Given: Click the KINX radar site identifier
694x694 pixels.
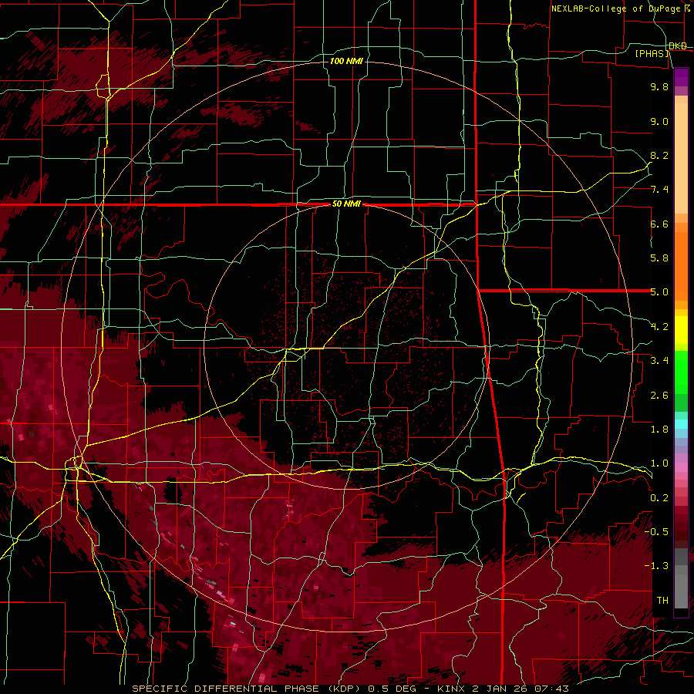Looking at the screenshot, I should pyautogui.click(x=451, y=689).
